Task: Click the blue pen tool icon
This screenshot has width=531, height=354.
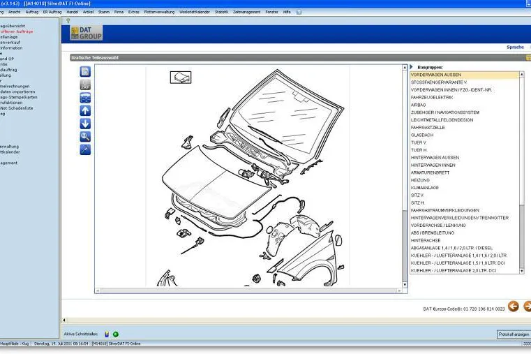Action: [85, 149]
